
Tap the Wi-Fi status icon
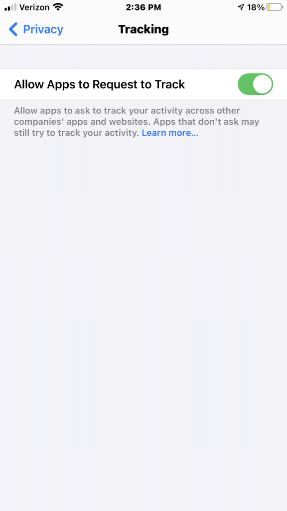[x=58, y=7]
